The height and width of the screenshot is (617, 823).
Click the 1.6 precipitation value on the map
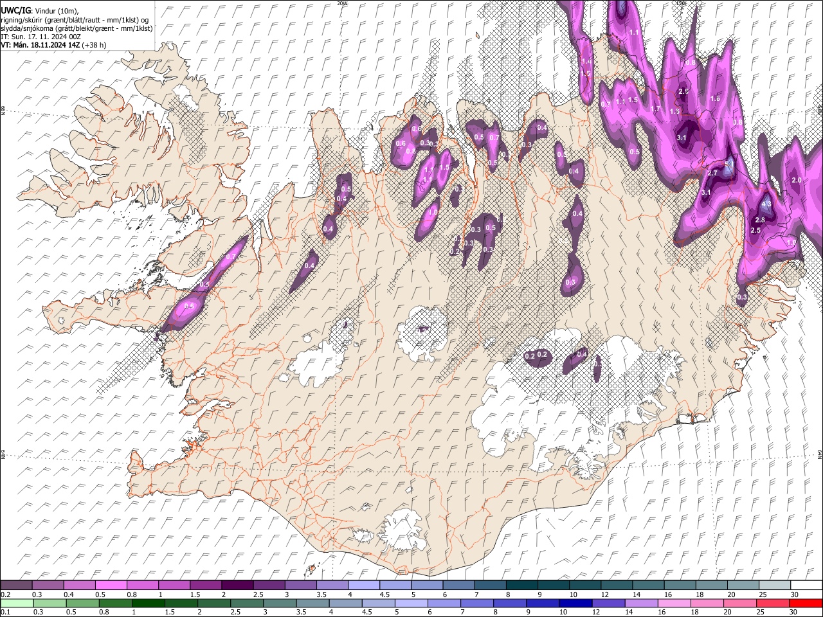coord(715,99)
